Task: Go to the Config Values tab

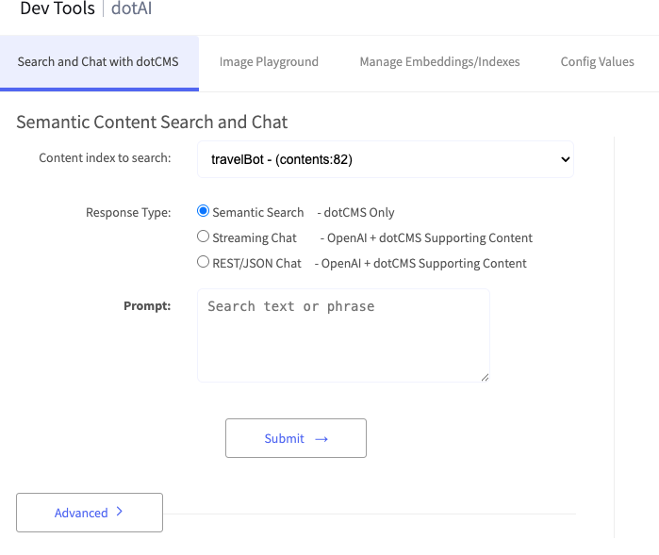Action: [x=597, y=62]
